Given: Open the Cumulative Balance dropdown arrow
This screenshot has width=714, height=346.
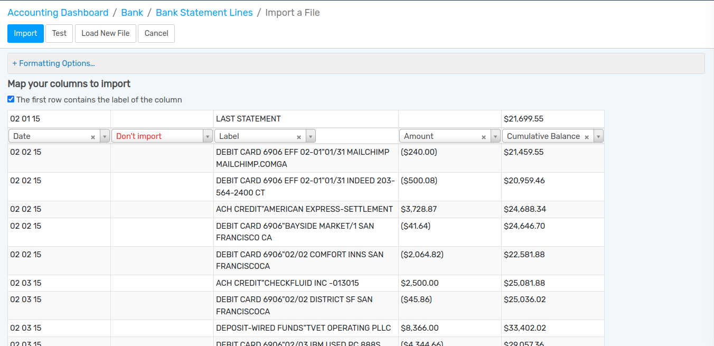Looking at the screenshot, I should click(598, 136).
